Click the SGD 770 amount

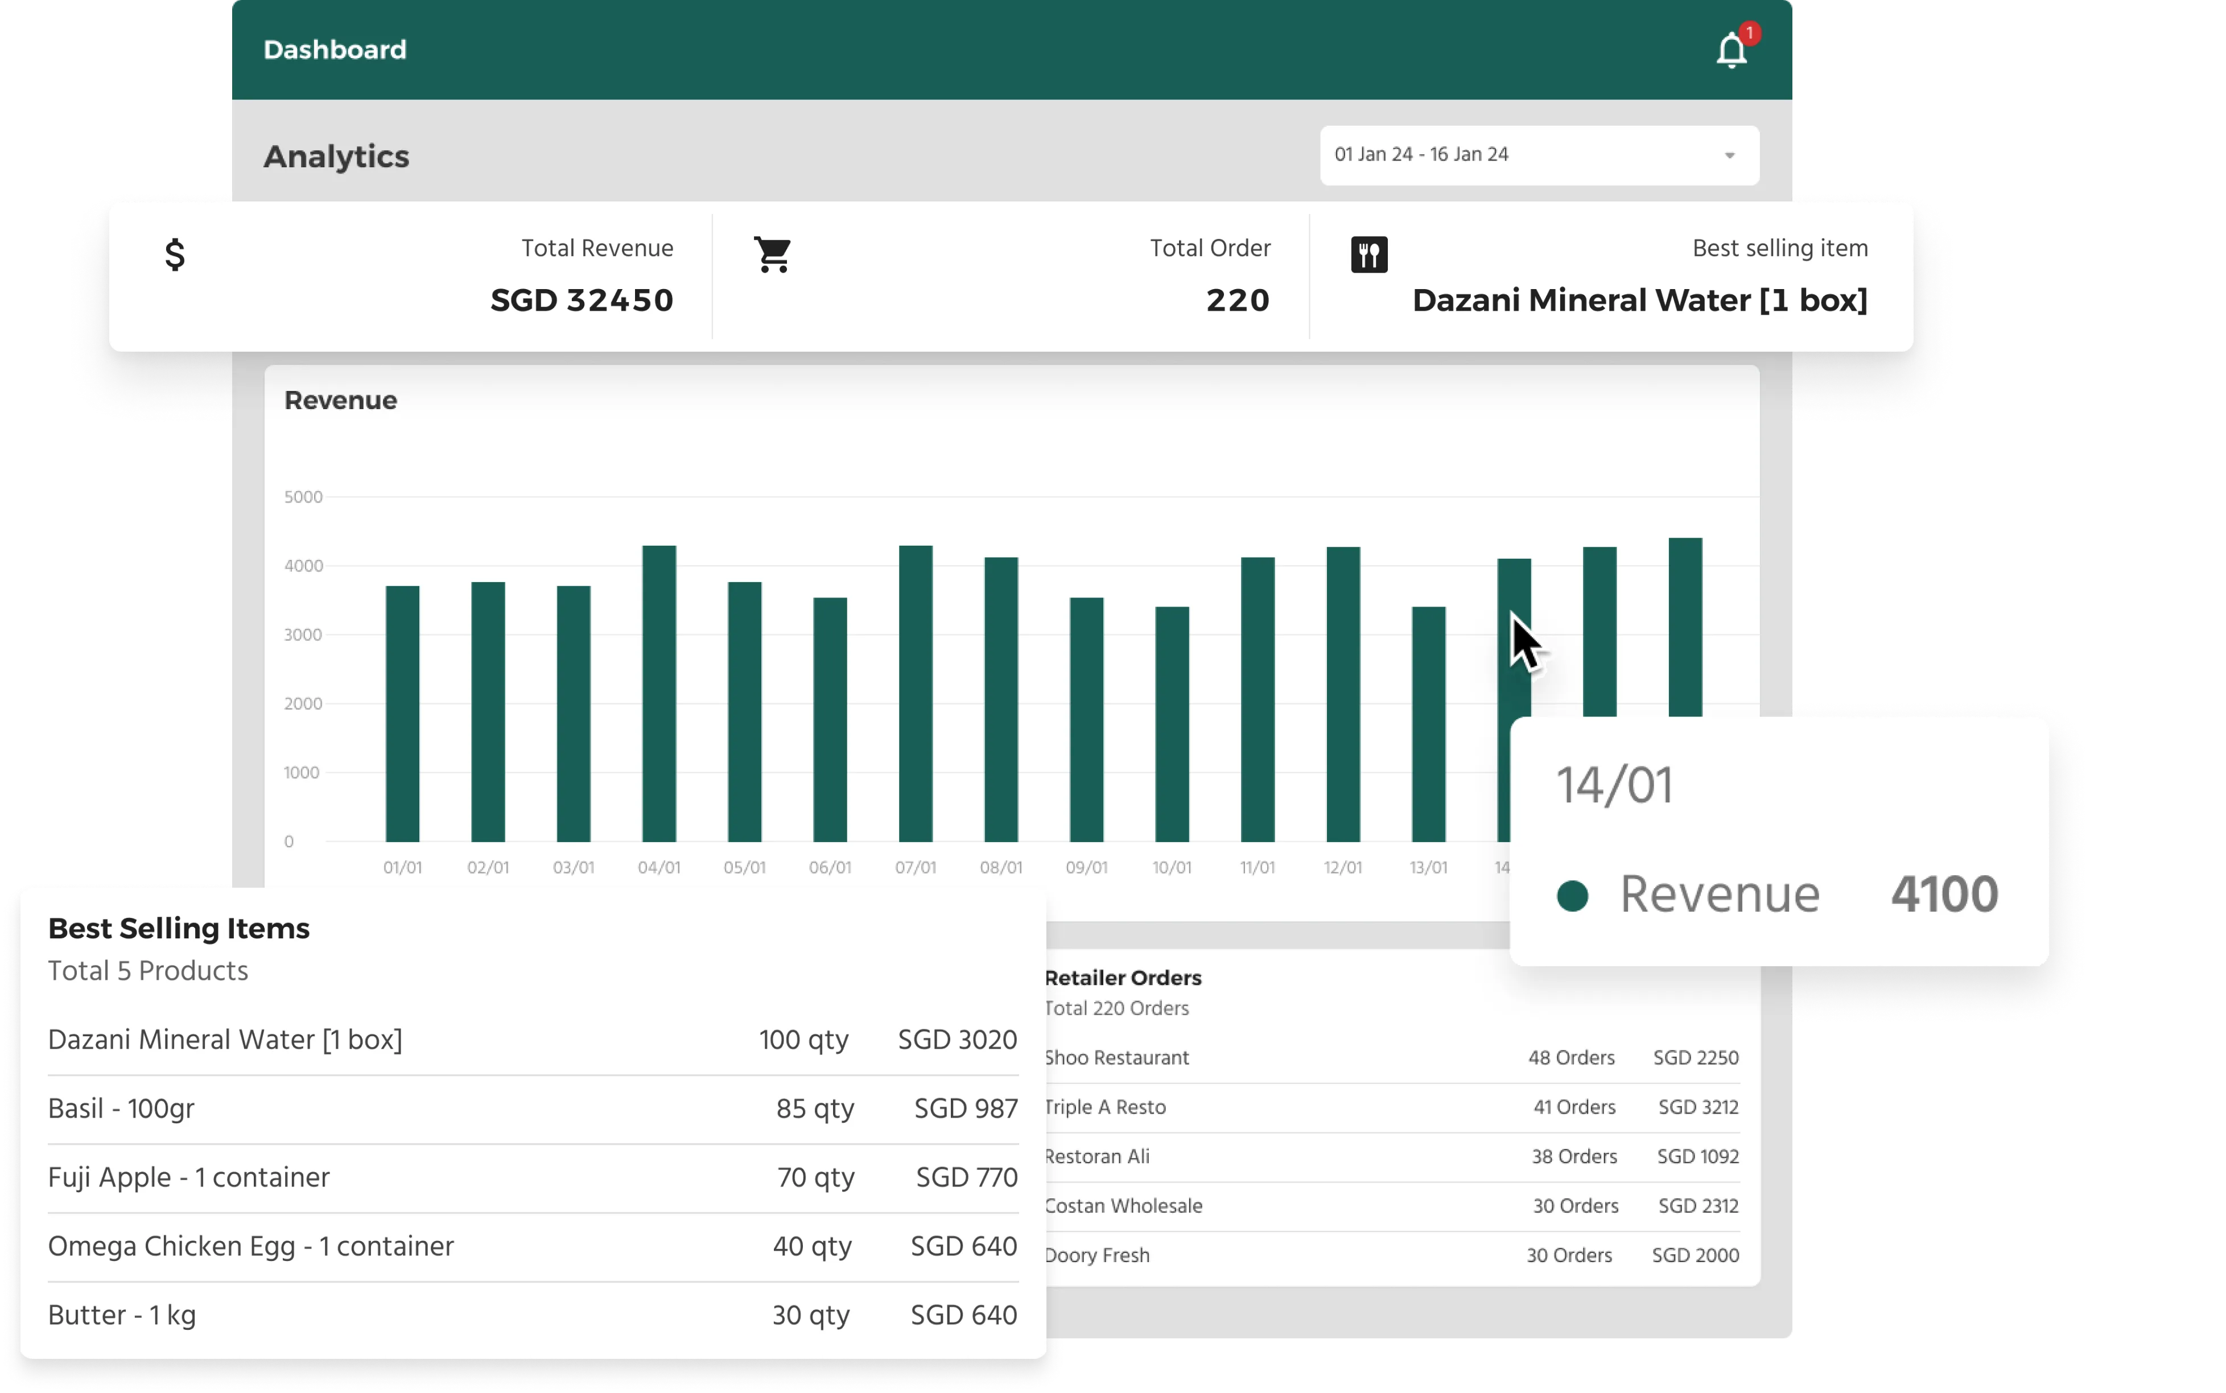(x=966, y=1178)
